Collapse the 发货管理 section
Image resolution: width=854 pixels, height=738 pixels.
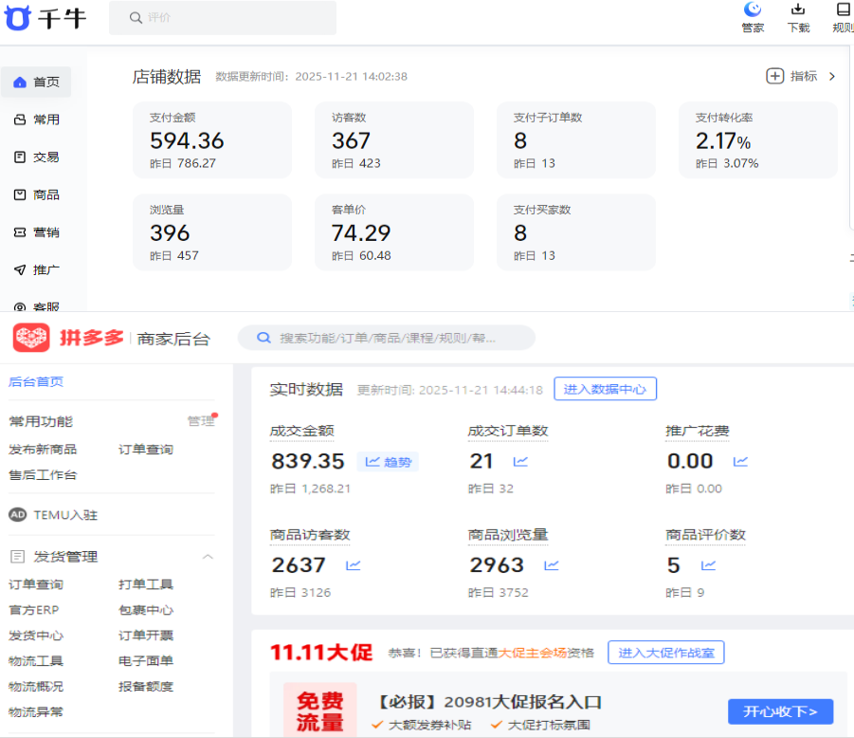point(208,557)
